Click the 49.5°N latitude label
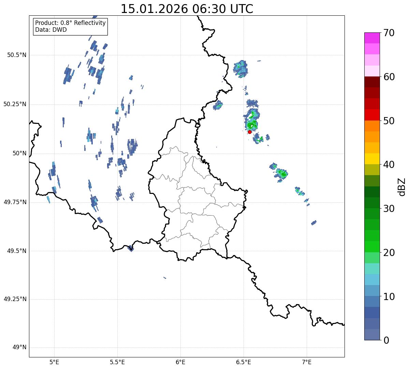Screen dimensions: 410x369 coord(17,251)
